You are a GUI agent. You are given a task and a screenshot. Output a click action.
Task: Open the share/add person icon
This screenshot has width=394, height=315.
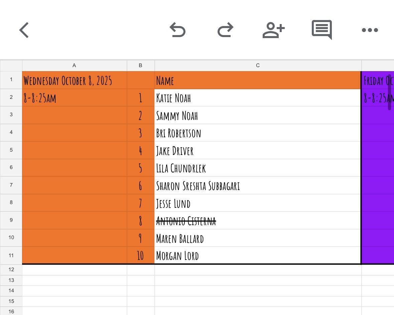coord(273,30)
